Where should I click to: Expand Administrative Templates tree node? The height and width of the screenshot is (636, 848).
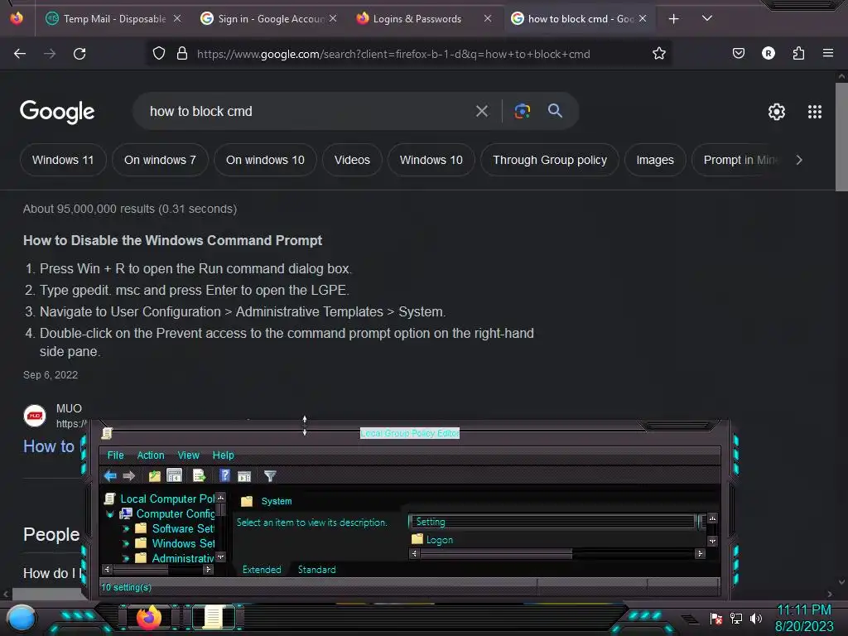tap(126, 558)
